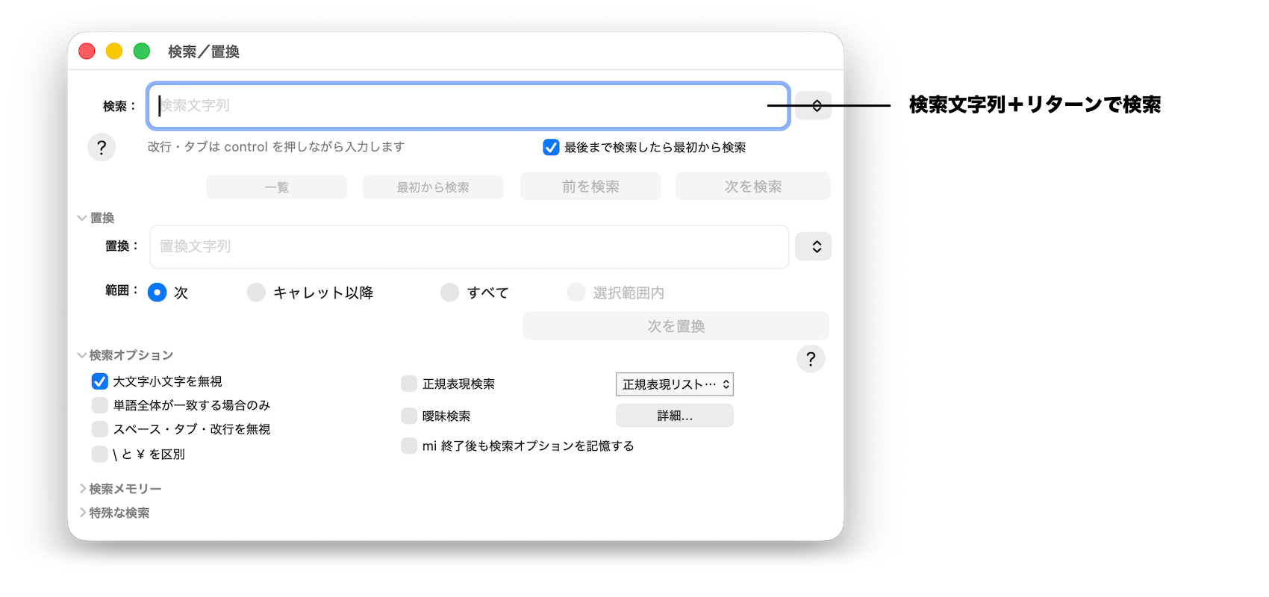This screenshot has width=1269, height=597.
Task: Disable the 大文字小文字を無視 checkbox
Action: (100, 381)
